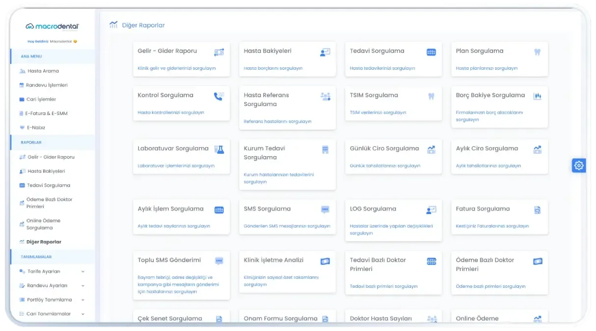
Task: Click the building icon on Kurum Tedavi Sorgulama
Action: click(325, 149)
